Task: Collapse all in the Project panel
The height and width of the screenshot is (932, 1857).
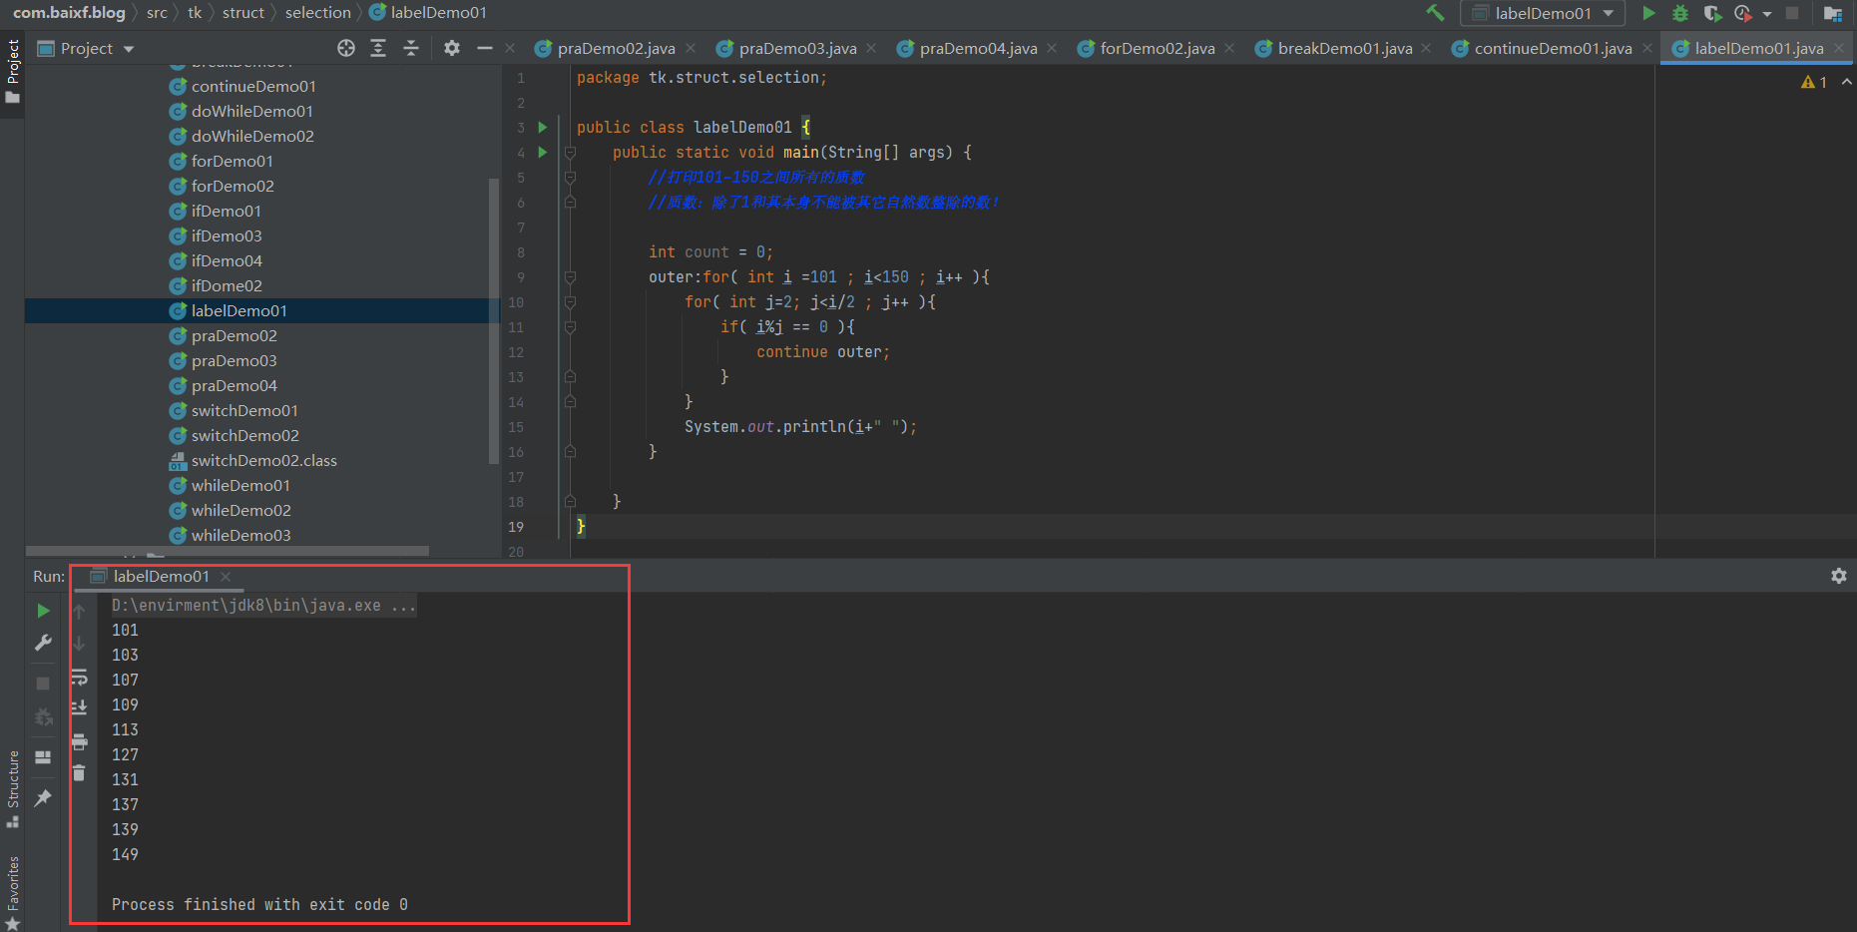Action: [x=411, y=48]
